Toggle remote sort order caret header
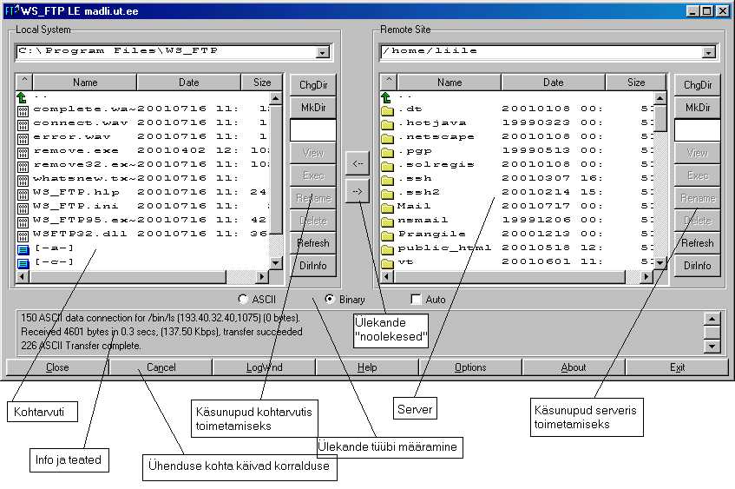 389,83
